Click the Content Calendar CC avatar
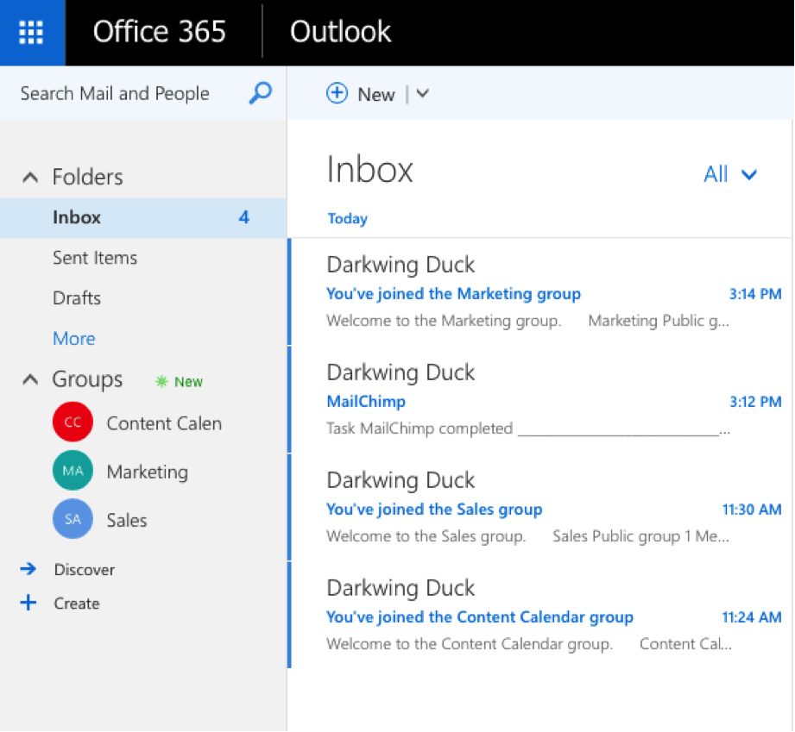The height and width of the screenshot is (732, 795). 73,422
